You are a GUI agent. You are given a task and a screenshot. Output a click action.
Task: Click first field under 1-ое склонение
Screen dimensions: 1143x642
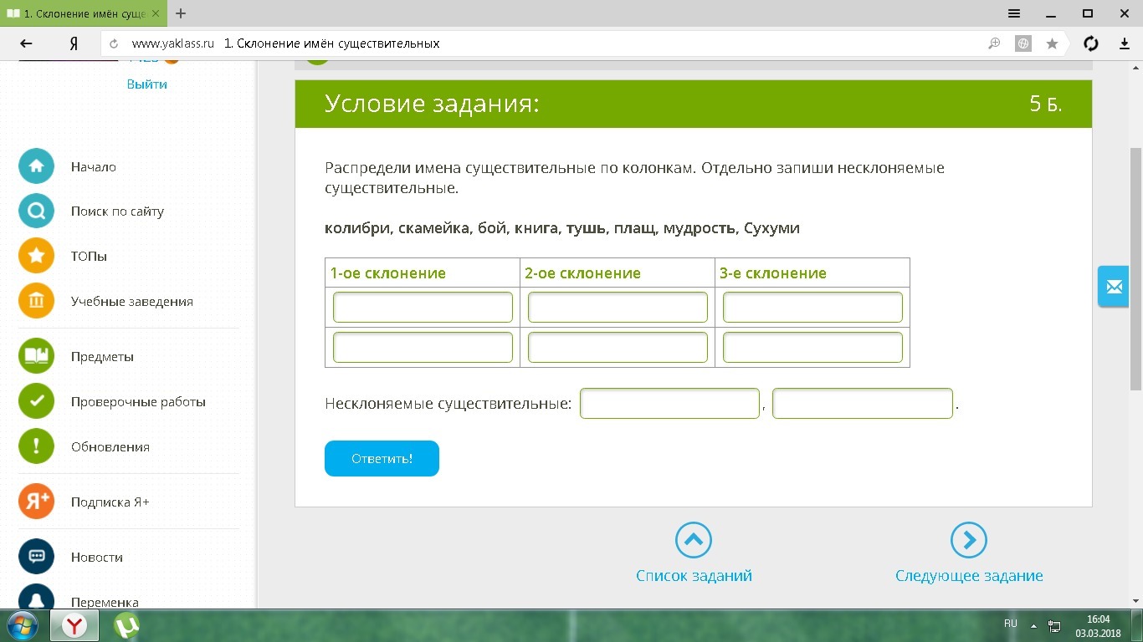click(x=423, y=308)
